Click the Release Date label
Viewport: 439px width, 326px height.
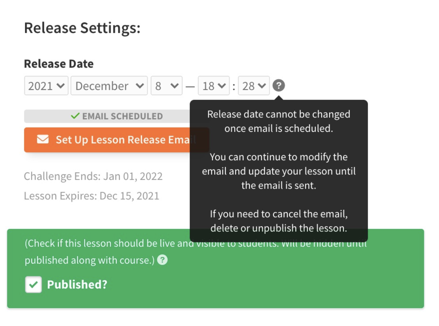click(x=59, y=64)
